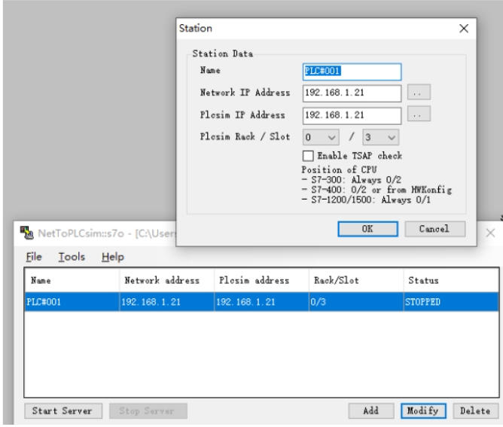Click the Plcsim address column header
Screen dimensions: 503x427
point(261,280)
